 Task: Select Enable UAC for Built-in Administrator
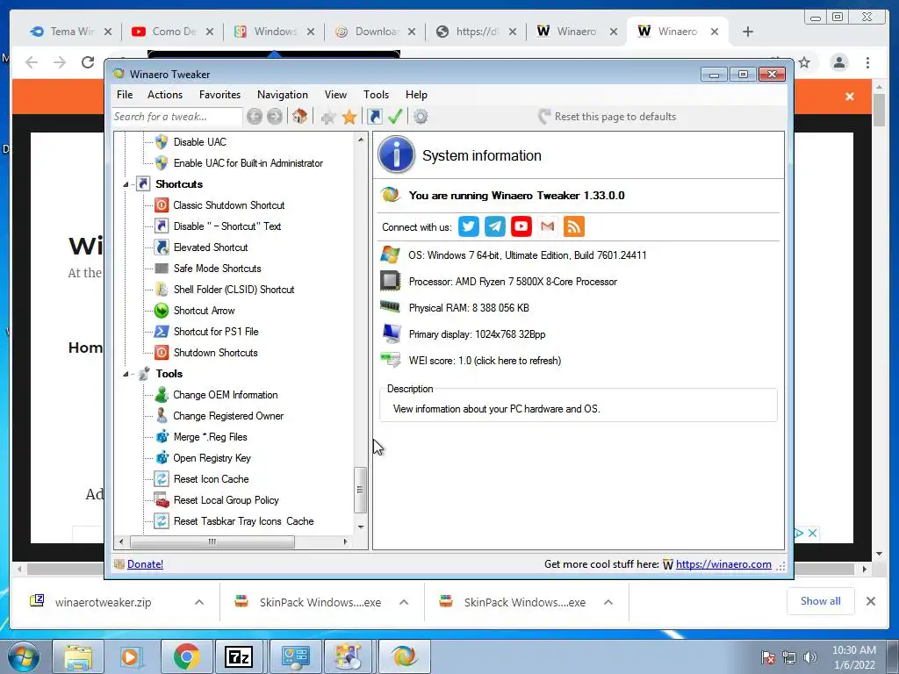coord(248,162)
